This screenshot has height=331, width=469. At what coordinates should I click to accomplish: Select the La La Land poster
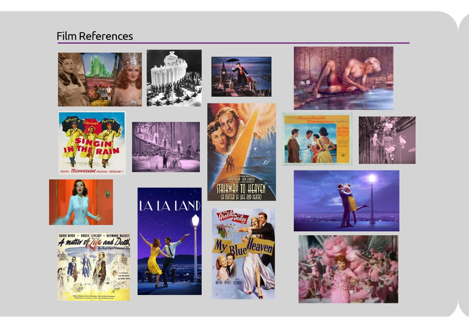click(169, 241)
